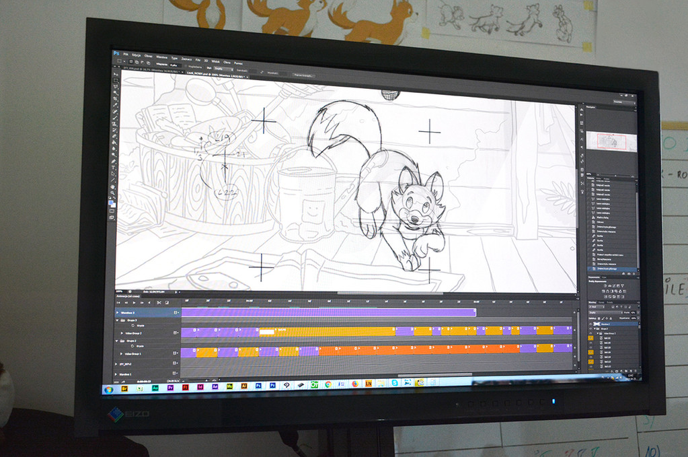
Task: Open the Obraz menu
Action: [x=149, y=56]
